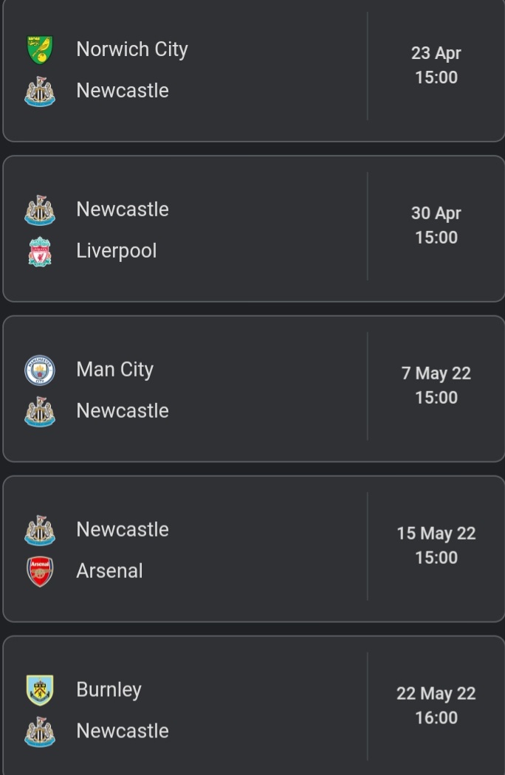Click the 7 May 22 match date

pyautogui.click(x=436, y=373)
